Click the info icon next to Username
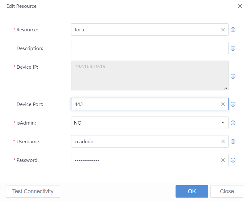 [233, 142]
